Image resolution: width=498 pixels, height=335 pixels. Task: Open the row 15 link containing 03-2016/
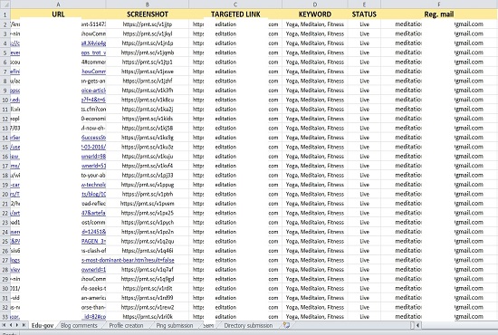tap(93, 147)
